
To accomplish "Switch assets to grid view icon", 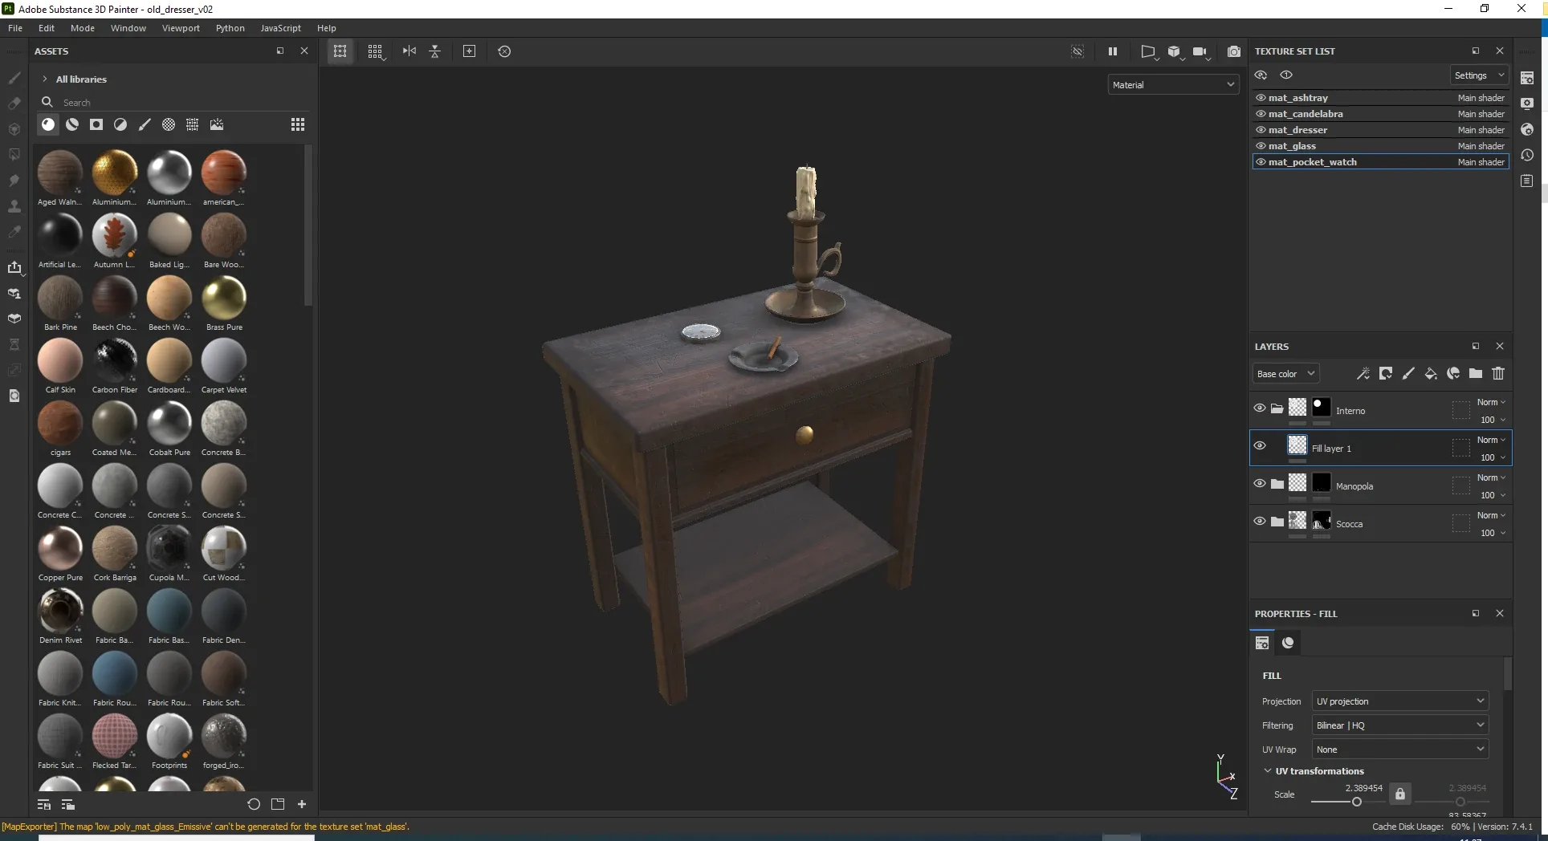I will coord(298,124).
